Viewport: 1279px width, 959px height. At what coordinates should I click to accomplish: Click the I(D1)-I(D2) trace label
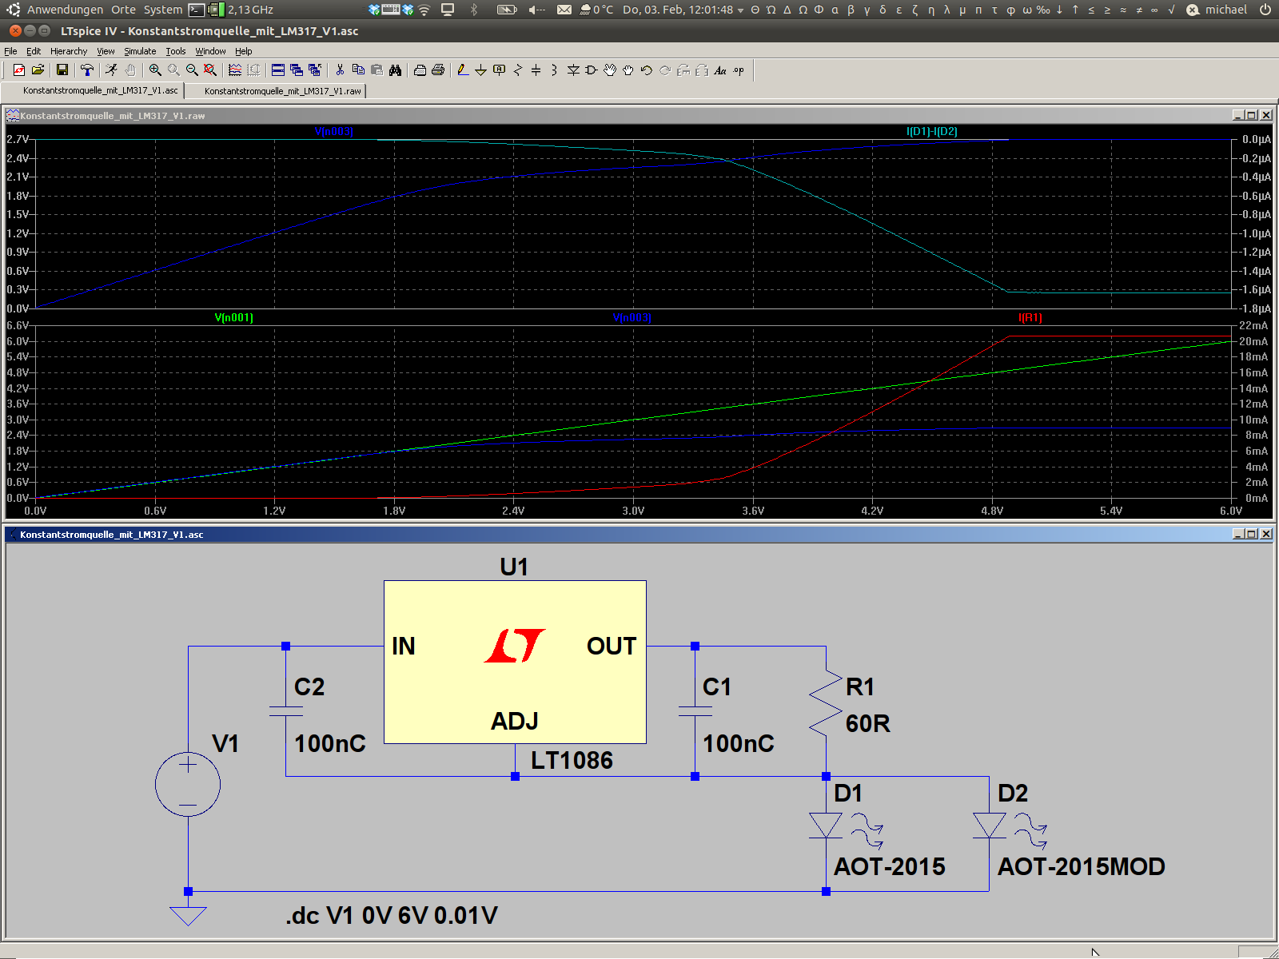click(x=932, y=131)
